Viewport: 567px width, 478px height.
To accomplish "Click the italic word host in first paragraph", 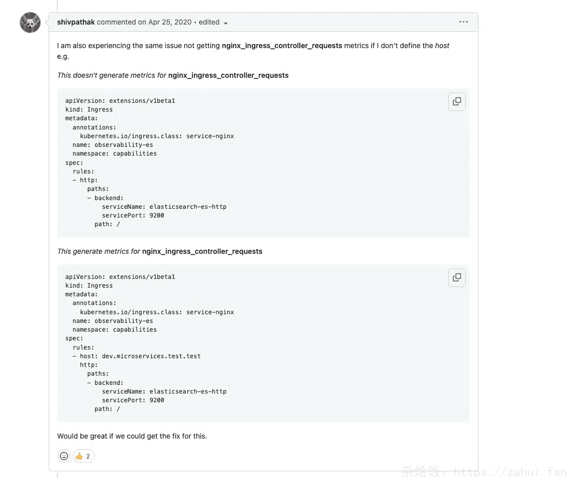I will click(x=442, y=46).
